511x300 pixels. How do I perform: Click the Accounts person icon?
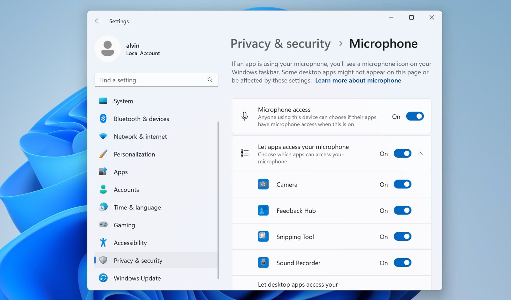[103, 189]
